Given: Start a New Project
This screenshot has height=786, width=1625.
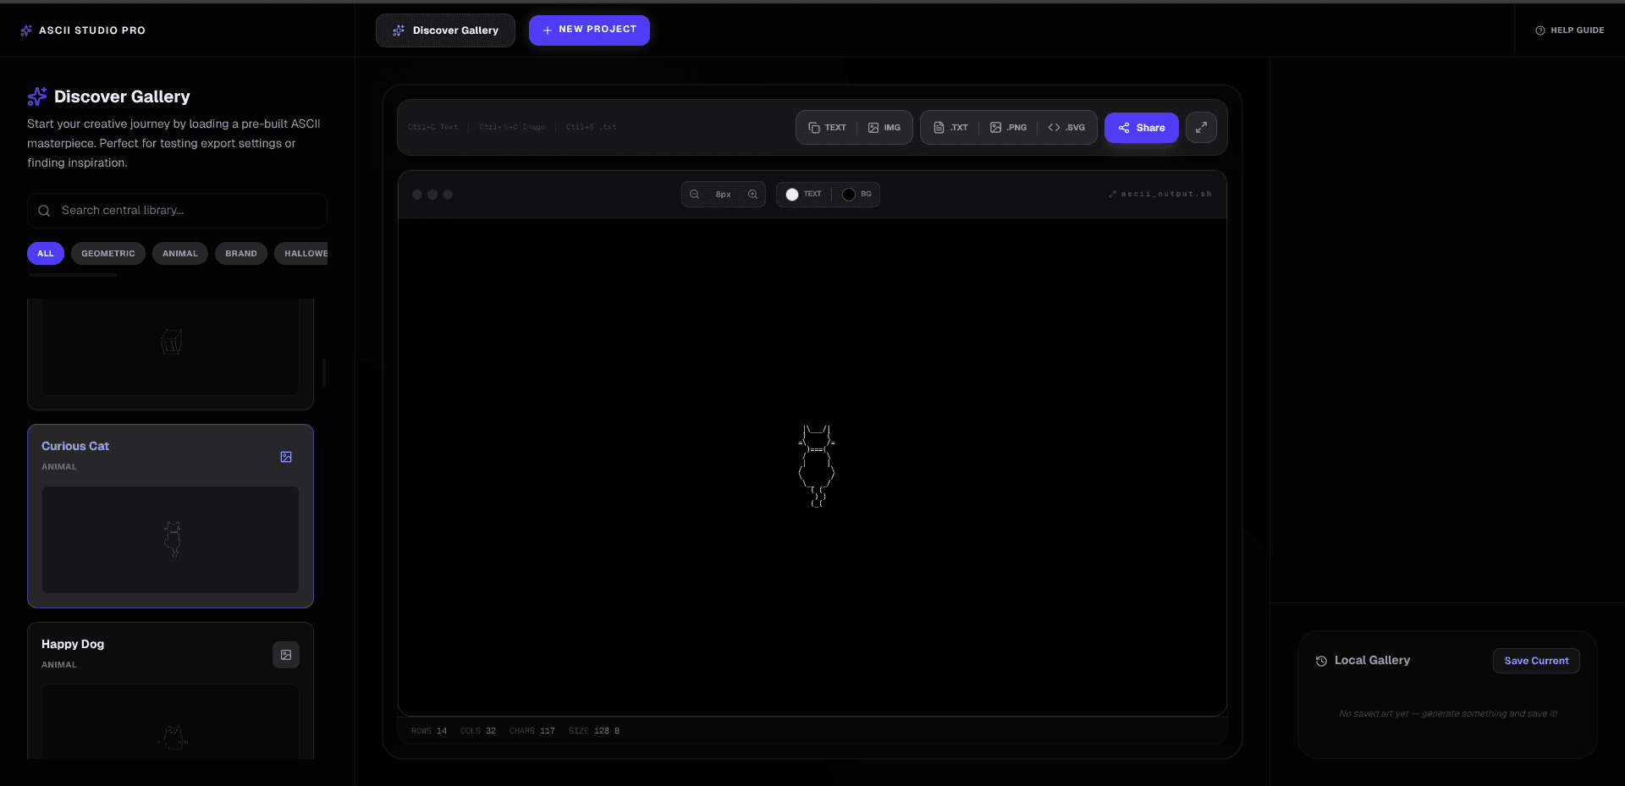Looking at the screenshot, I should (589, 30).
